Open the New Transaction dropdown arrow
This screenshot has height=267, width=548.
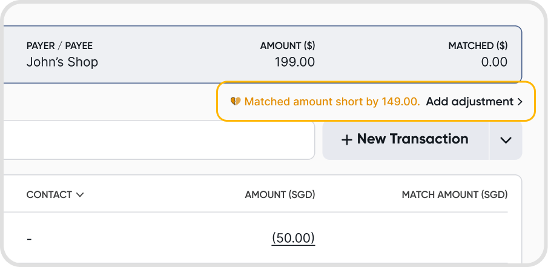pyautogui.click(x=506, y=140)
